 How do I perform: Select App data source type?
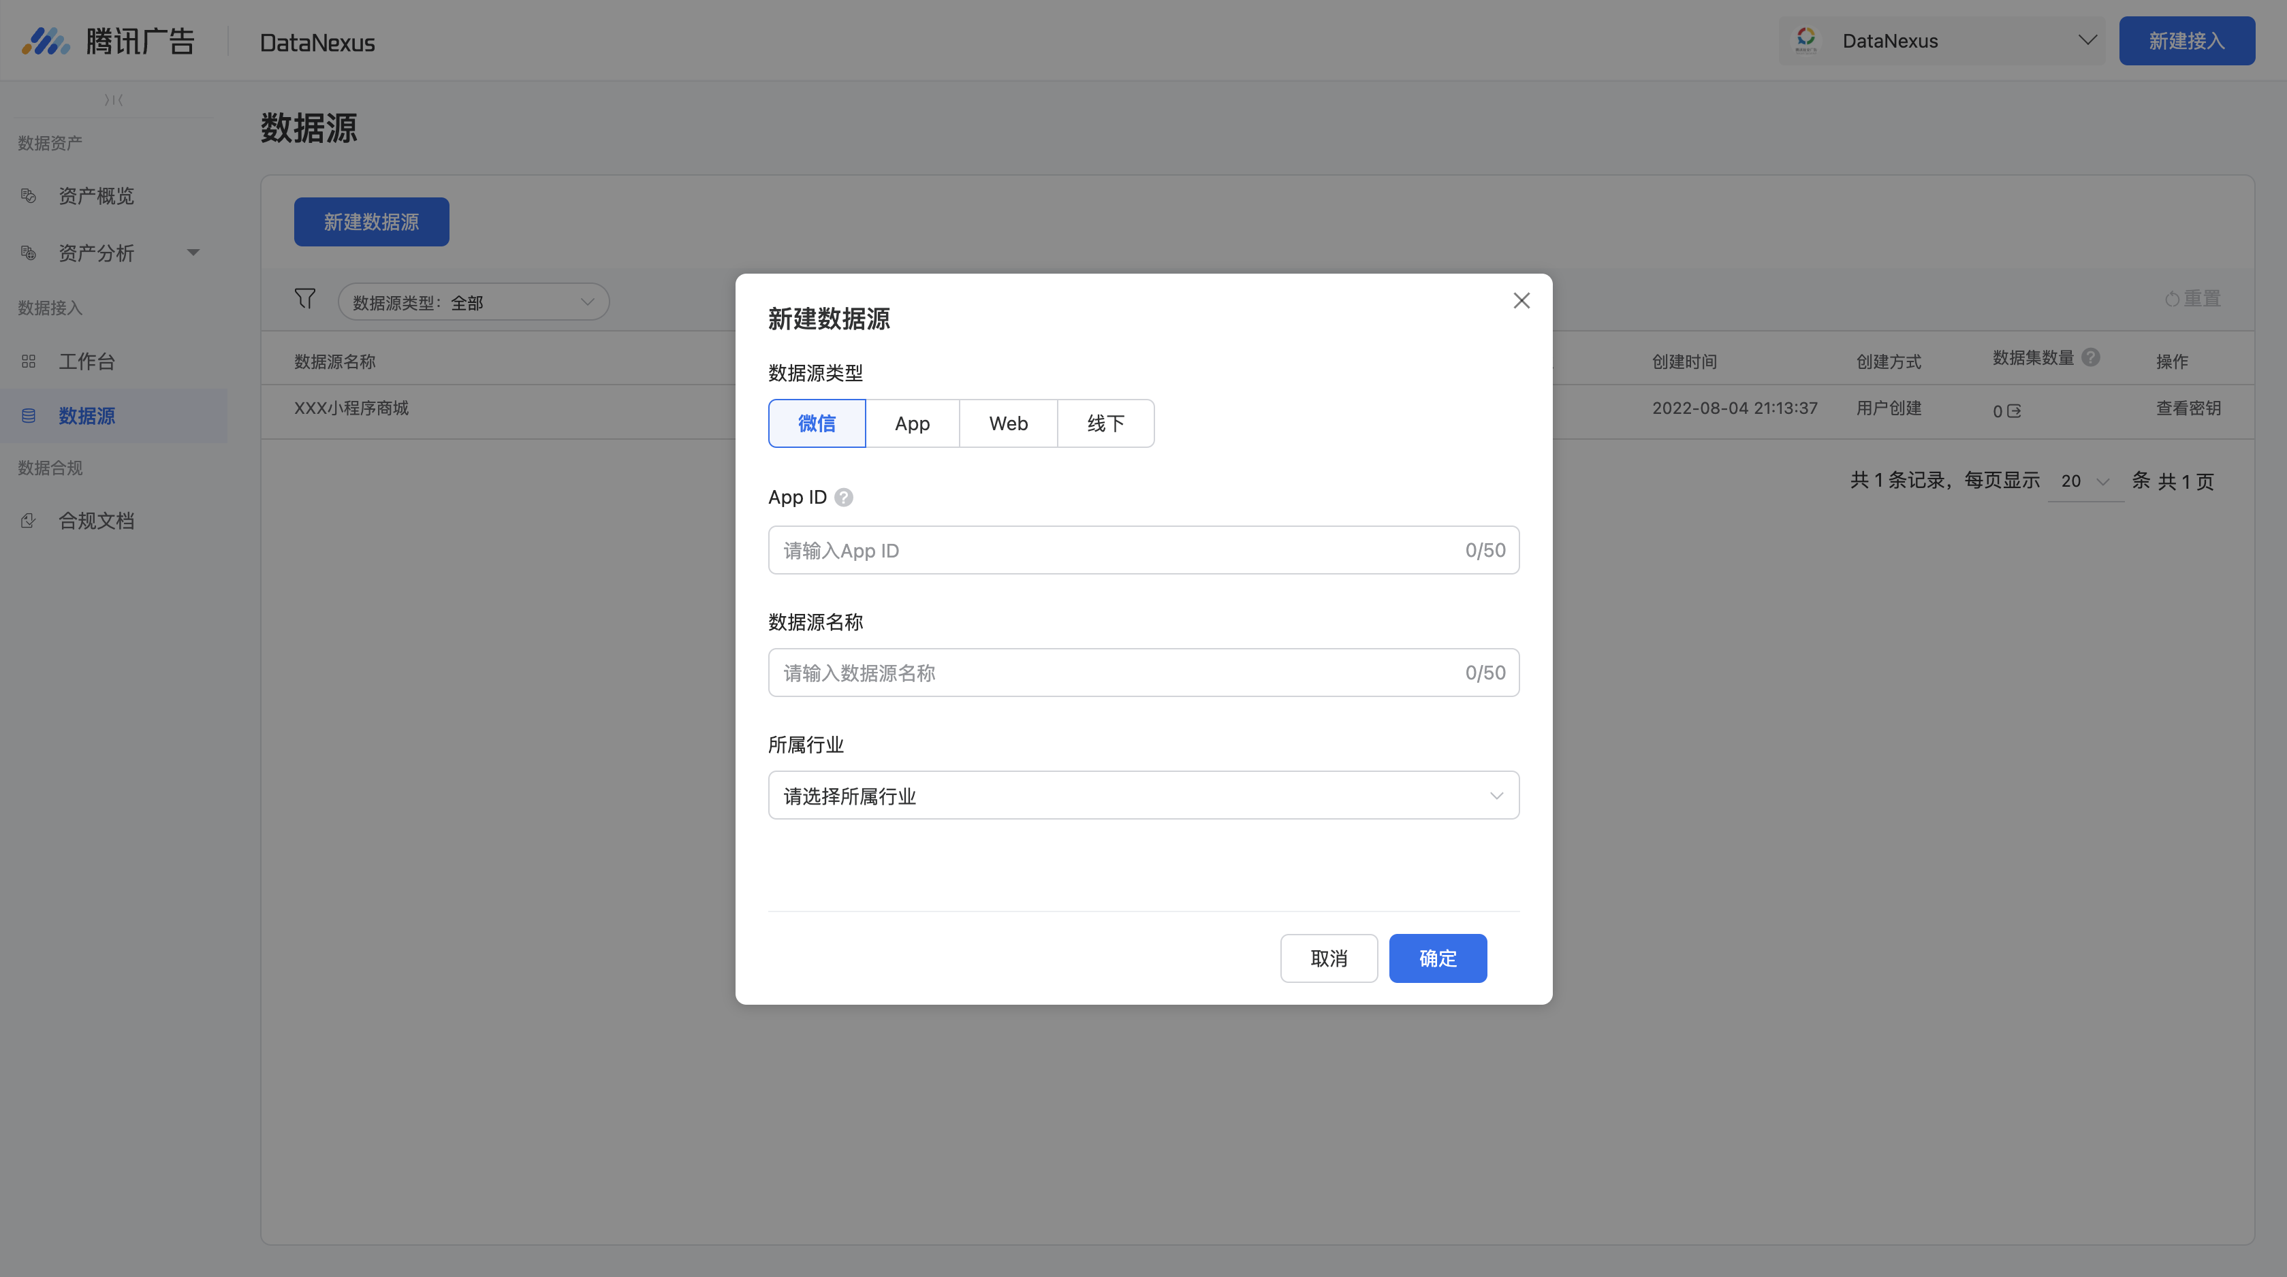(x=912, y=423)
